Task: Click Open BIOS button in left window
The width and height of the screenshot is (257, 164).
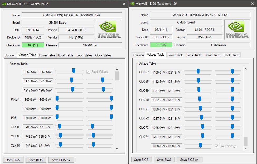Action: click(x=13, y=160)
